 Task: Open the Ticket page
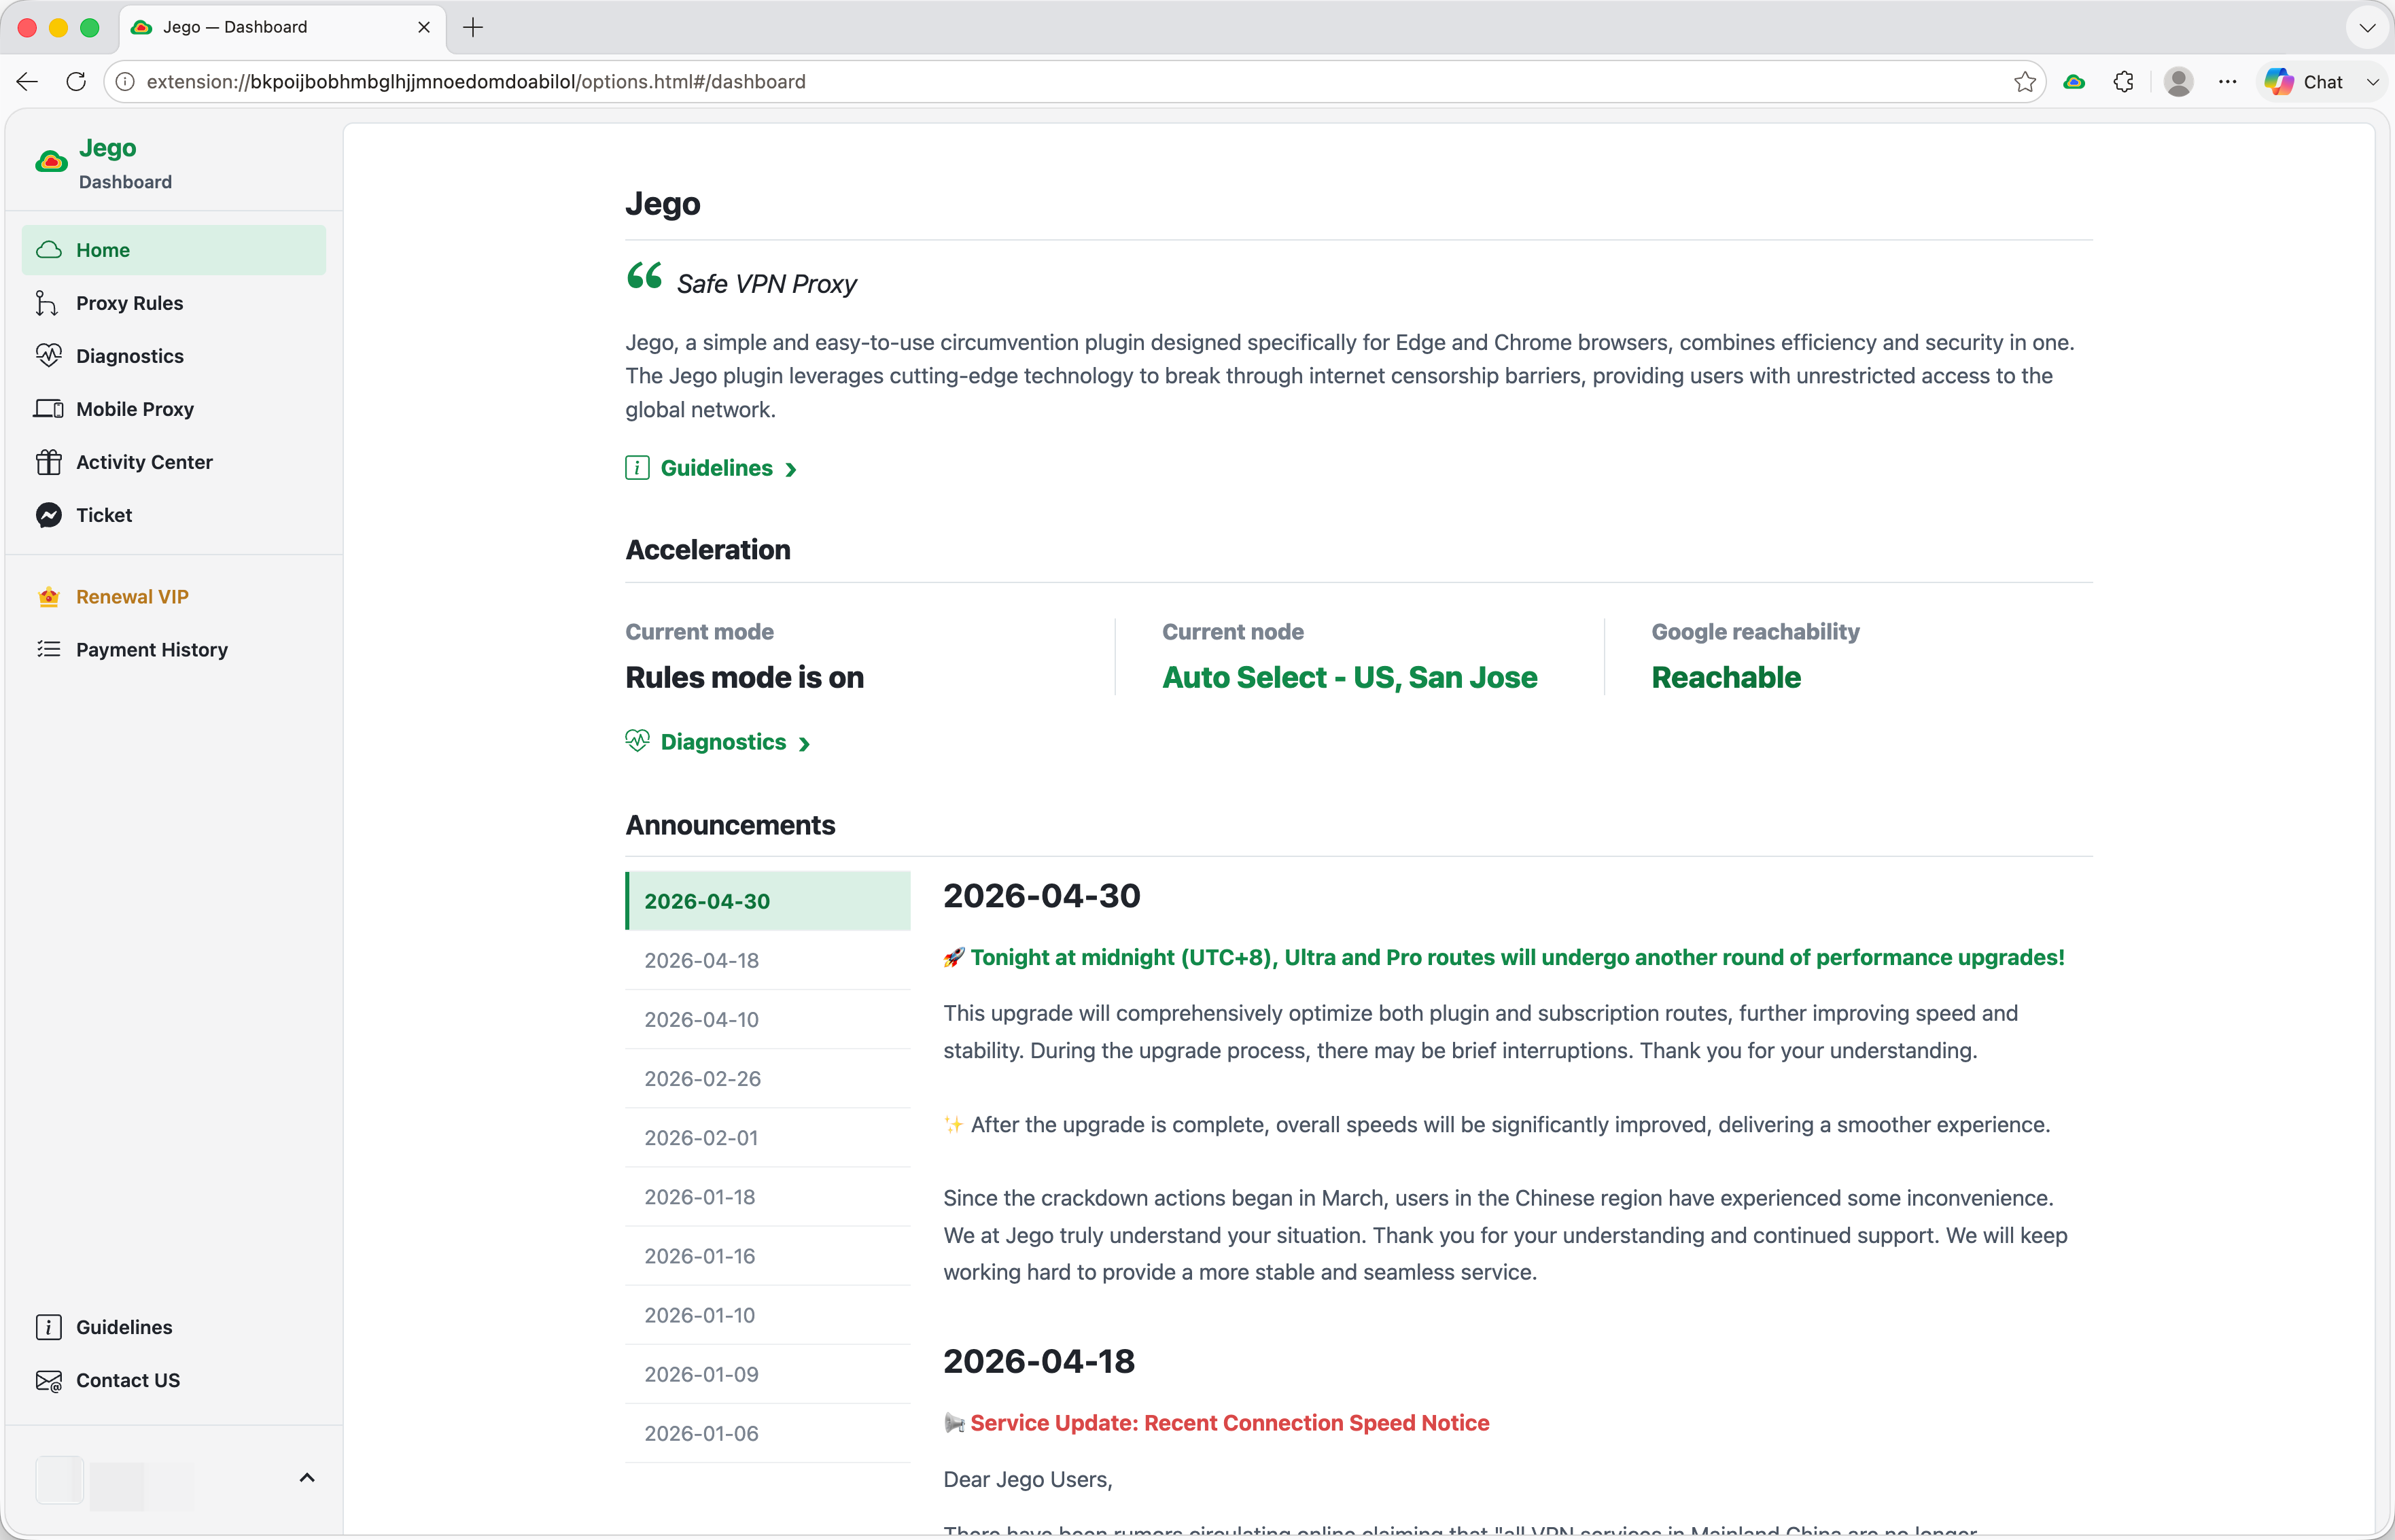click(174, 515)
